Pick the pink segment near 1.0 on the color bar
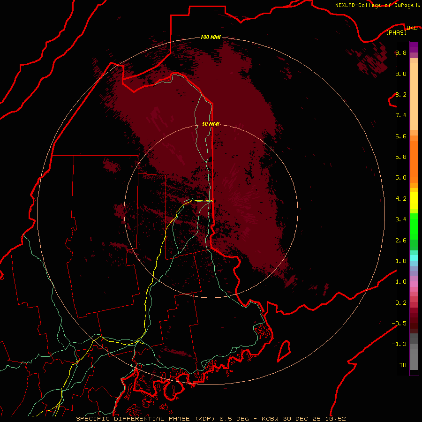Image resolution: width=422 pixels, height=422 pixels. click(414, 284)
